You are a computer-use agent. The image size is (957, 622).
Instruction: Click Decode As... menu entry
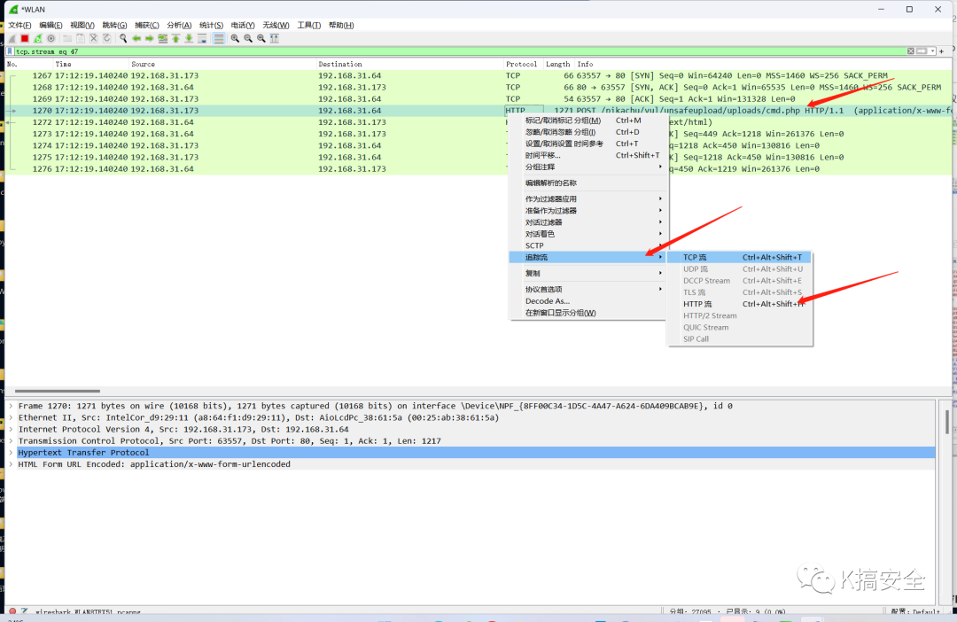pos(587,301)
